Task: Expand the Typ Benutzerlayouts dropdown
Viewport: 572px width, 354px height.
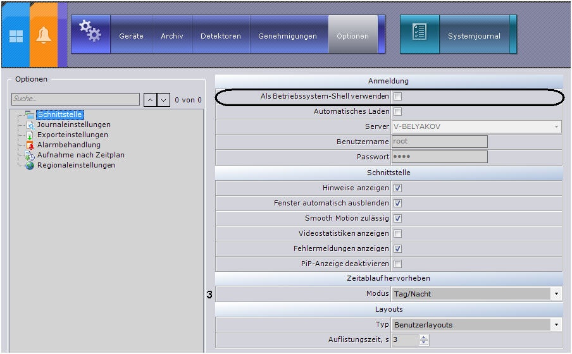Action: (556, 325)
